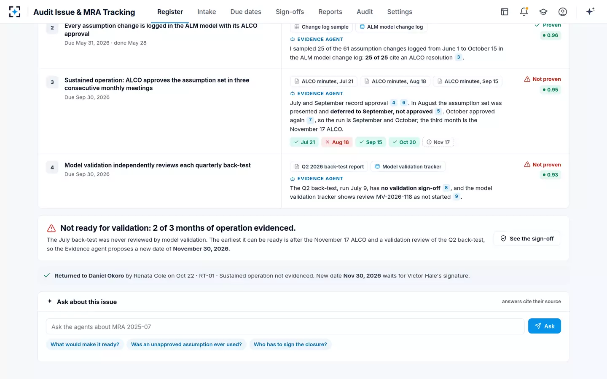The image size is (607, 379).
Task: Choose 'Was an unapproved assumption ever used?' suggestion
Action: (186, 344)
